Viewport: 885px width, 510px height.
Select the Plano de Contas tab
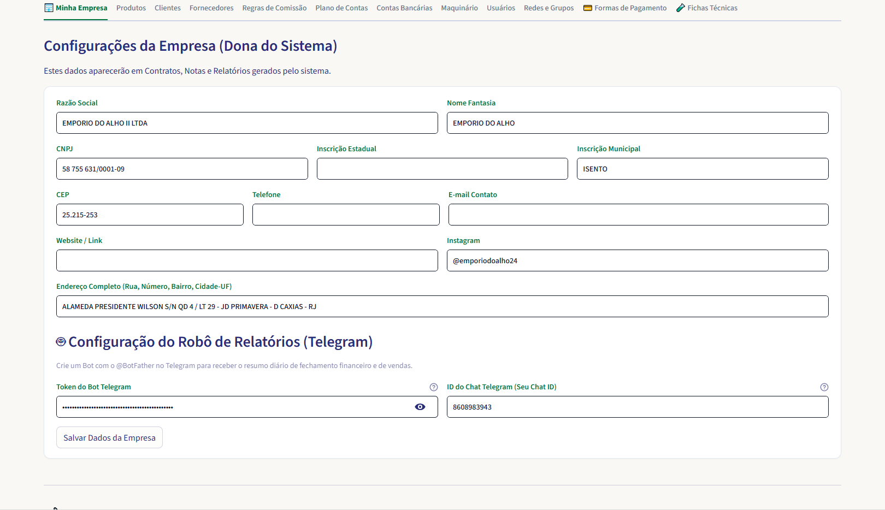click(341, 8)
